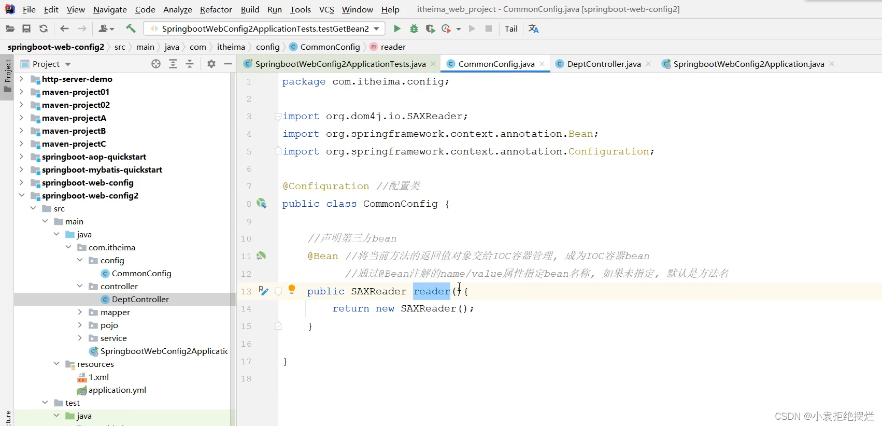Collapse the resources folder
This screenshot has width=882, height=426.
tap(56, 364)
